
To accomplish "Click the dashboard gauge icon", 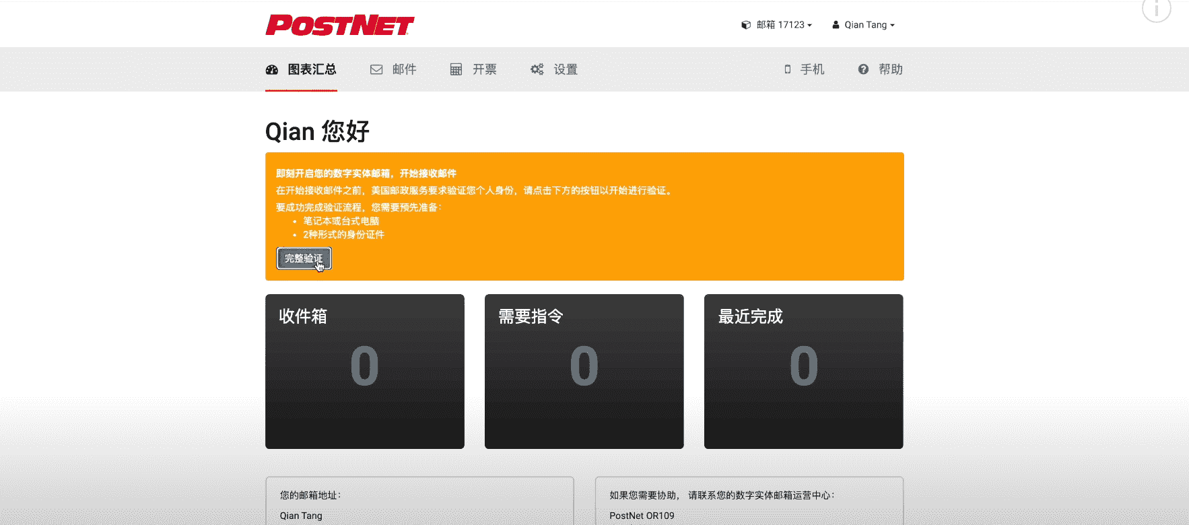I will tap(272, 69).
